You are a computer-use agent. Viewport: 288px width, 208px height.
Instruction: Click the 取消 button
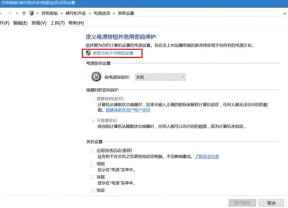pos(271,202)
